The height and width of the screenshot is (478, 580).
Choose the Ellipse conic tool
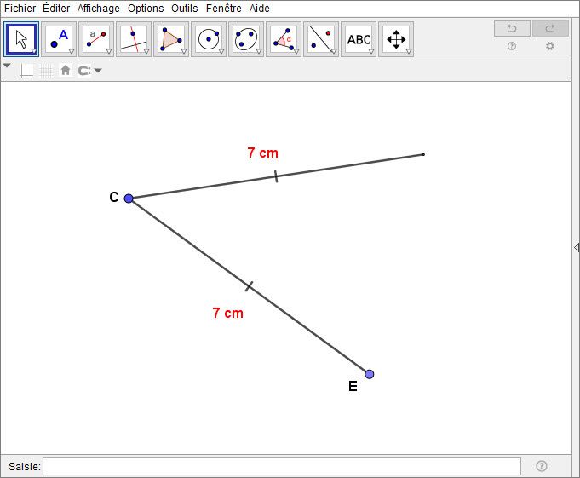(x=246, y=39)
